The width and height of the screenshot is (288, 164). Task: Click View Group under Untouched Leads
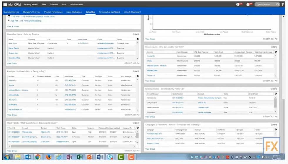click(x=12, y=63)
